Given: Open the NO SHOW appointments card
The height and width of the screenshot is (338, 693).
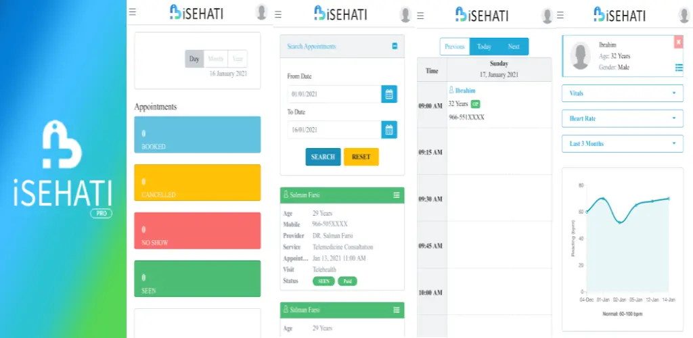Looking at the screenshot, I should [x=197, y=231].
